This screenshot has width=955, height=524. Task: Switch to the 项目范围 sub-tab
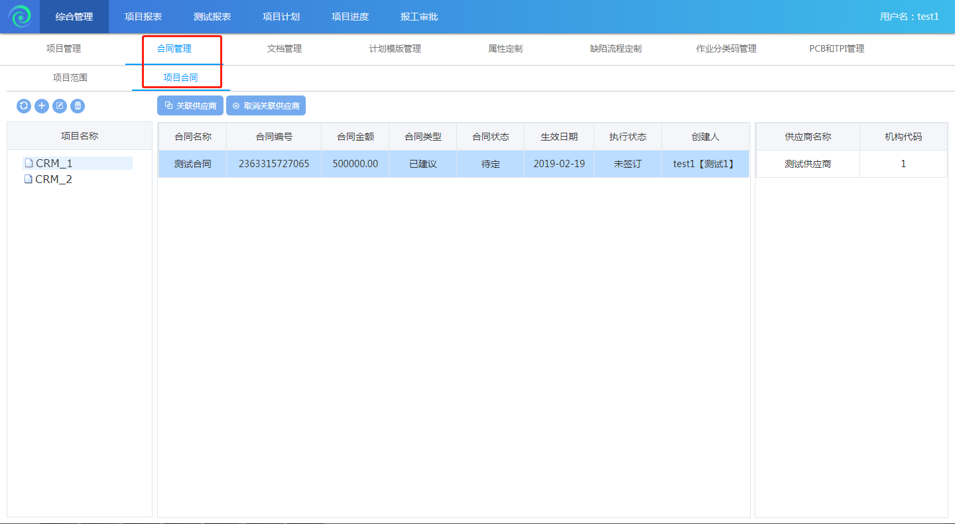pos(70,78)
